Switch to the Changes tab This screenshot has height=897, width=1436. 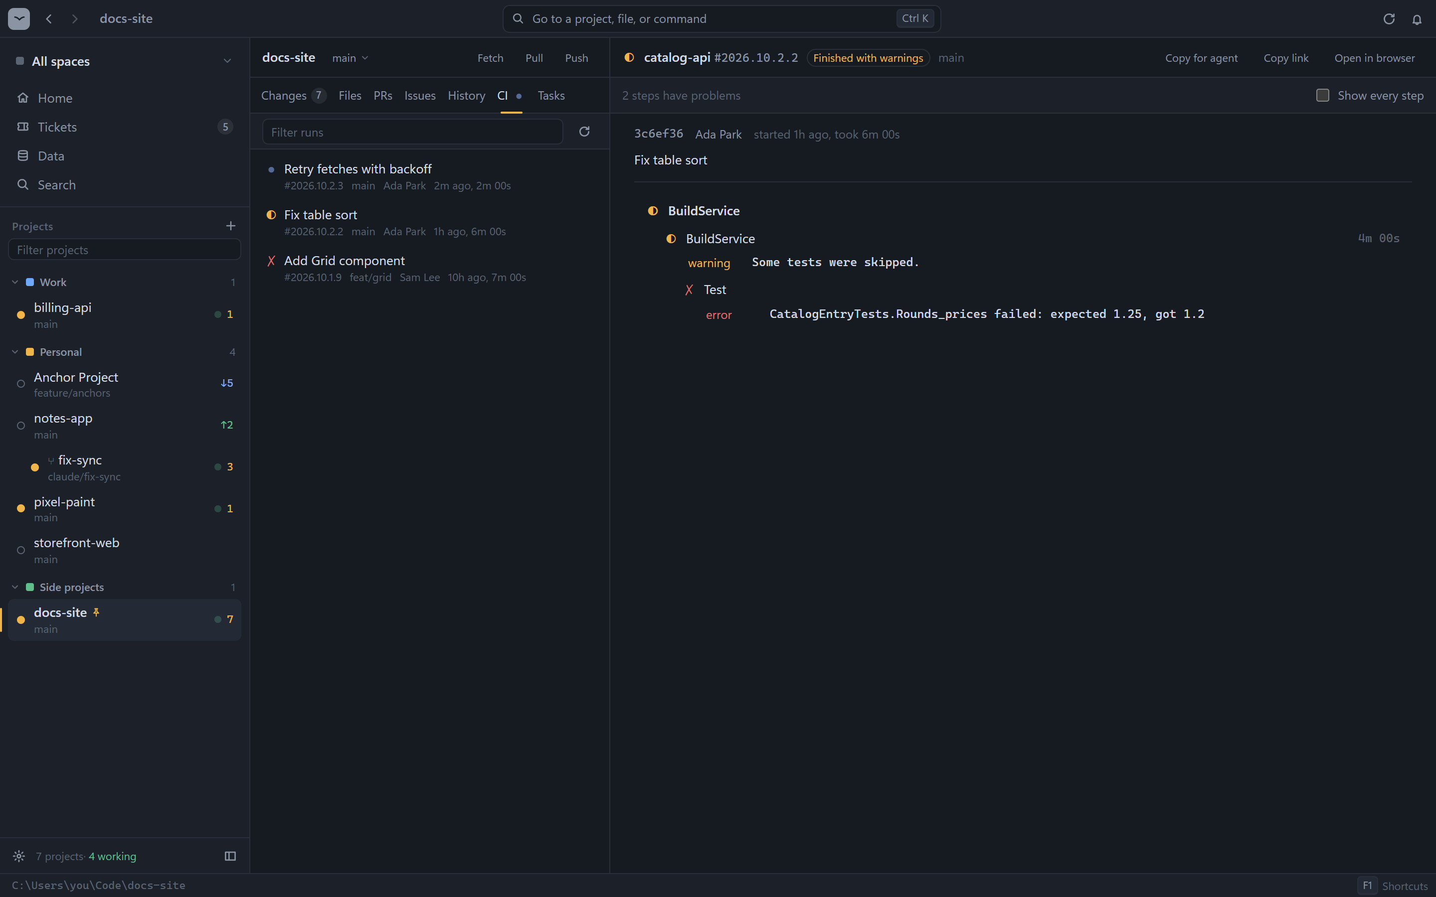(x=294, y=96)
